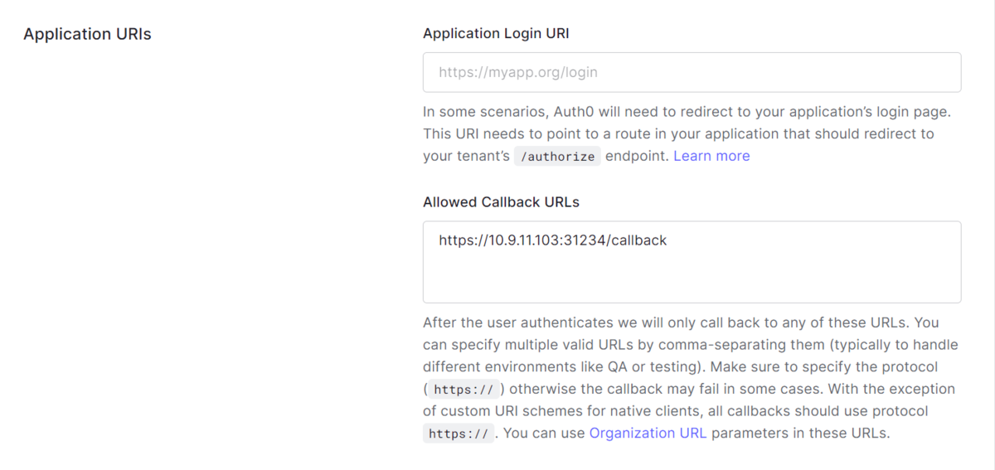This screenshot has width=995, height=470.
Task: Click the https:// code snippet inside parentheses
Action: point(464,390)
